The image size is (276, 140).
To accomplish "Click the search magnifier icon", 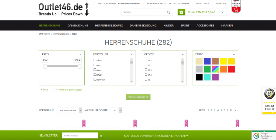I will pyautogui.click(x=168, y=12).
